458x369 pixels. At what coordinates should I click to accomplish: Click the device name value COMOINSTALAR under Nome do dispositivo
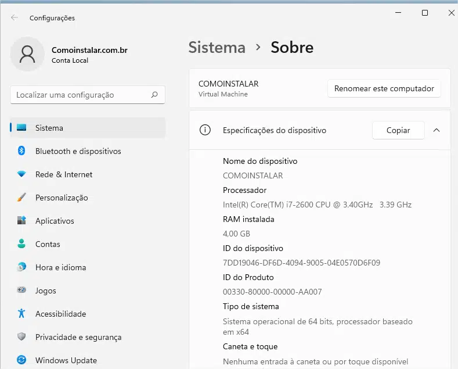[x=253, y=175]
